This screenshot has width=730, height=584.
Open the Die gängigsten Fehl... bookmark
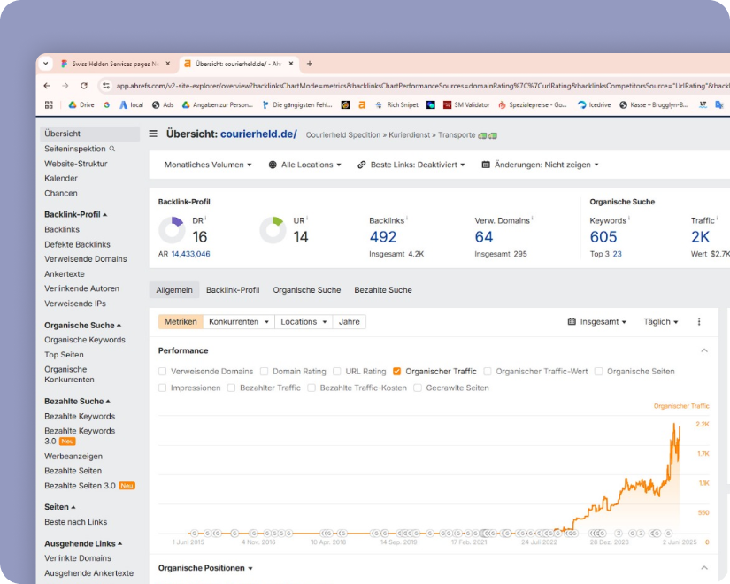pos(297,104)
